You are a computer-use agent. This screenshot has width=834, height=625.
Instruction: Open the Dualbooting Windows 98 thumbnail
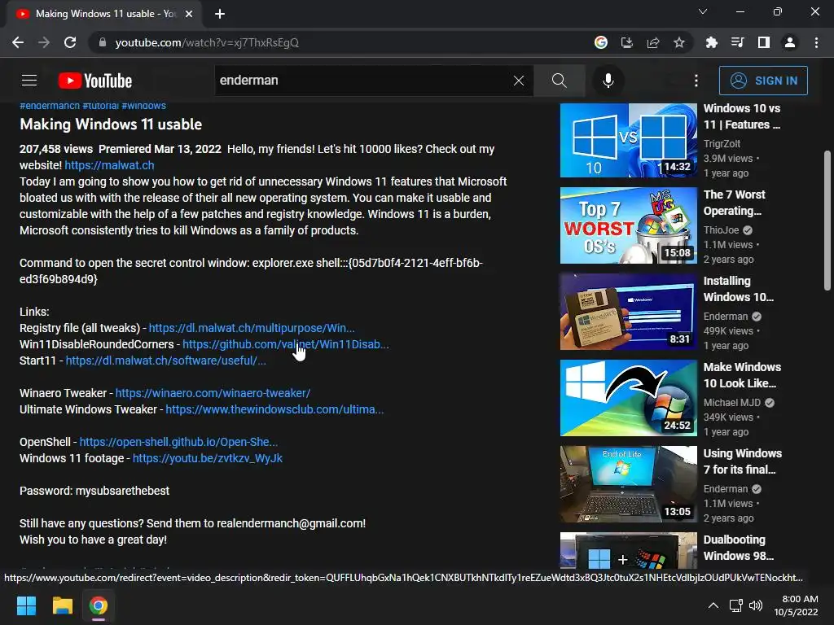628,551
